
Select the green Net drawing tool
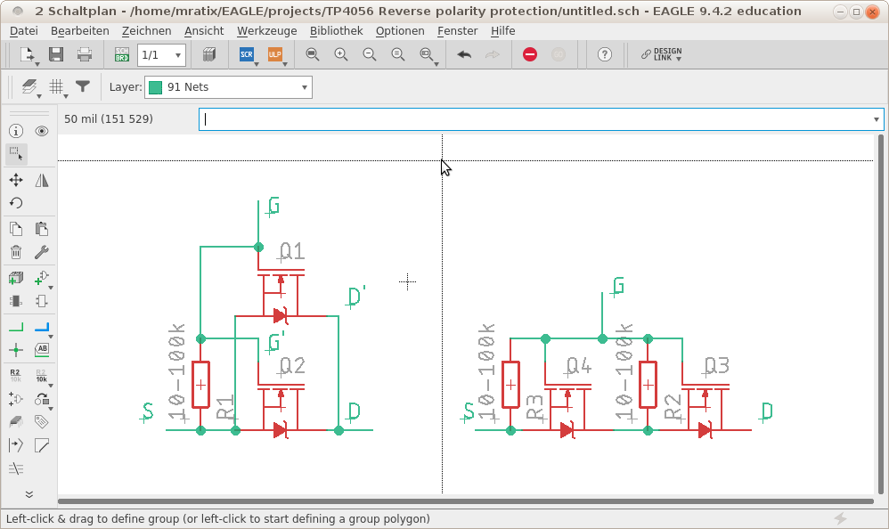pyautogui.click(x=16, y=327)
